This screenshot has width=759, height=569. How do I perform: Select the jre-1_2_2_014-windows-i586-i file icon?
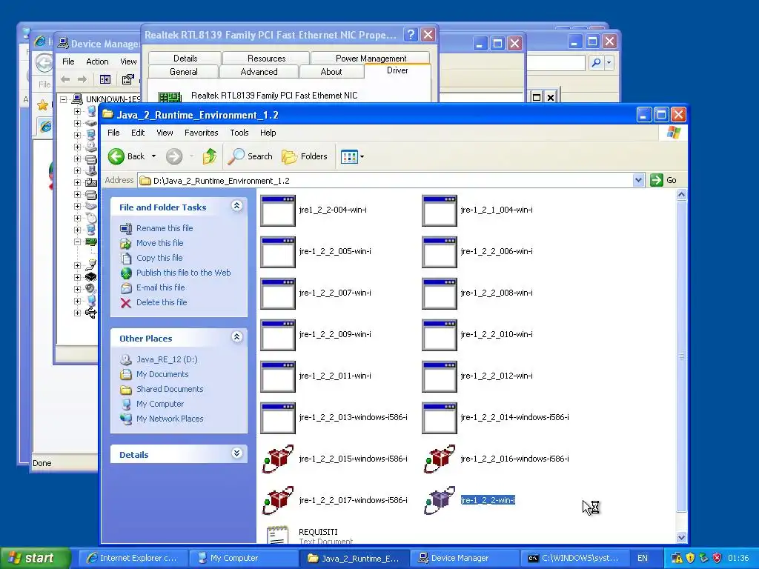tap(440, 418)
